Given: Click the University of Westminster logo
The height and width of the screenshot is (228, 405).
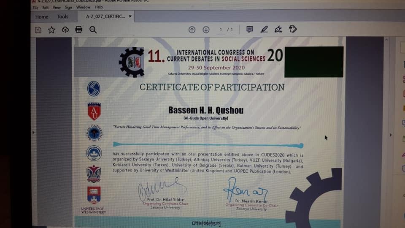Looking at the screenshot, I should [x=94, y=200].
